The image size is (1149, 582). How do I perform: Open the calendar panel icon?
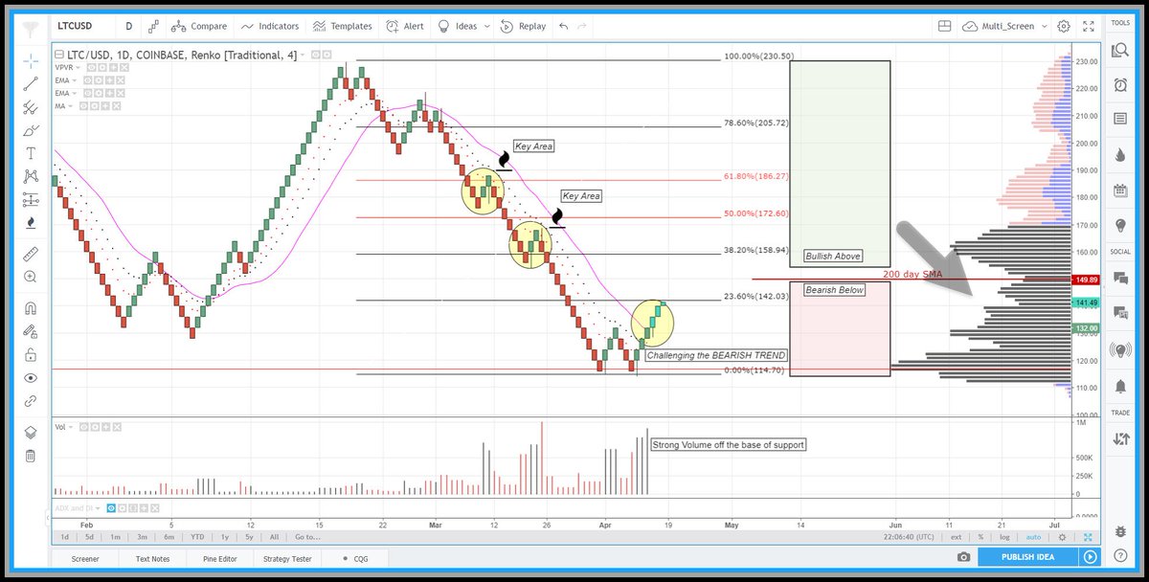point(1119,190)
